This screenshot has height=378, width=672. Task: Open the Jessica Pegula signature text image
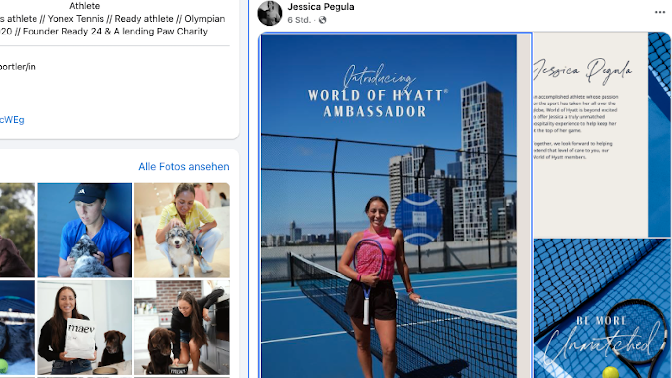(590, 135)
